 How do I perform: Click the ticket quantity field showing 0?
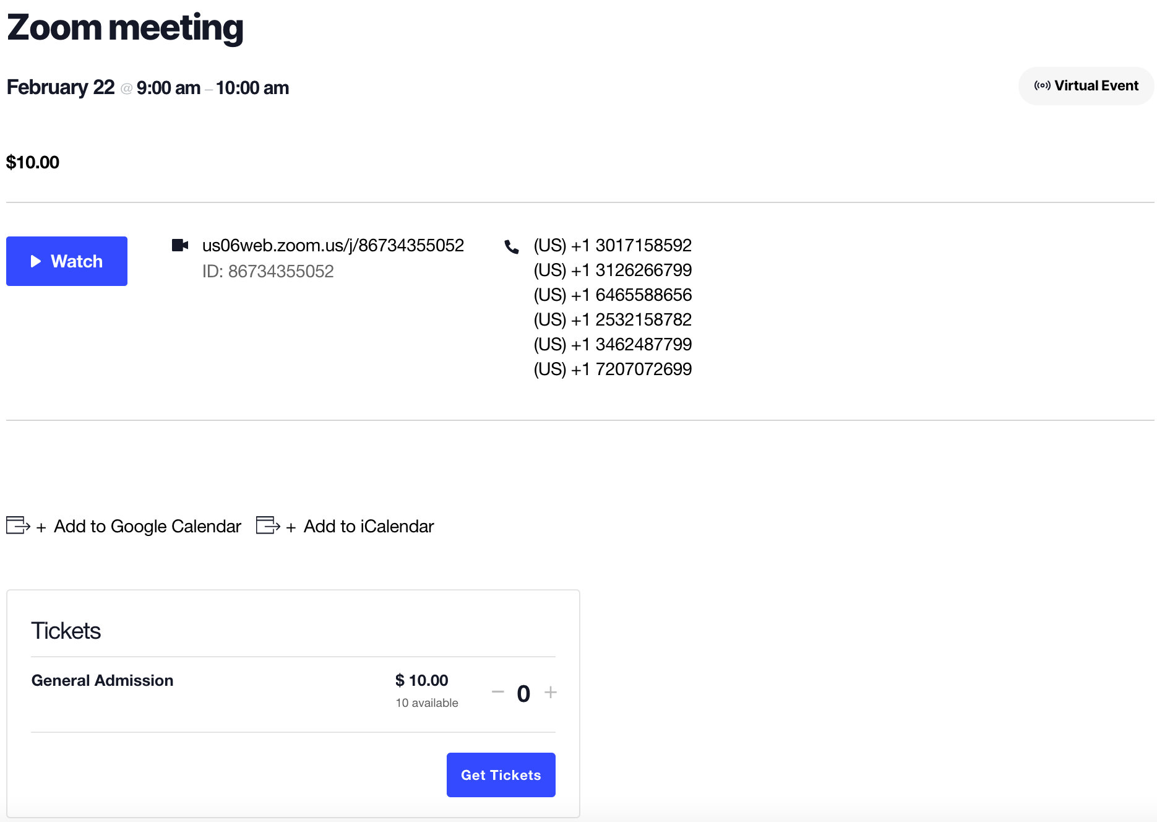[x=523, y=693]
